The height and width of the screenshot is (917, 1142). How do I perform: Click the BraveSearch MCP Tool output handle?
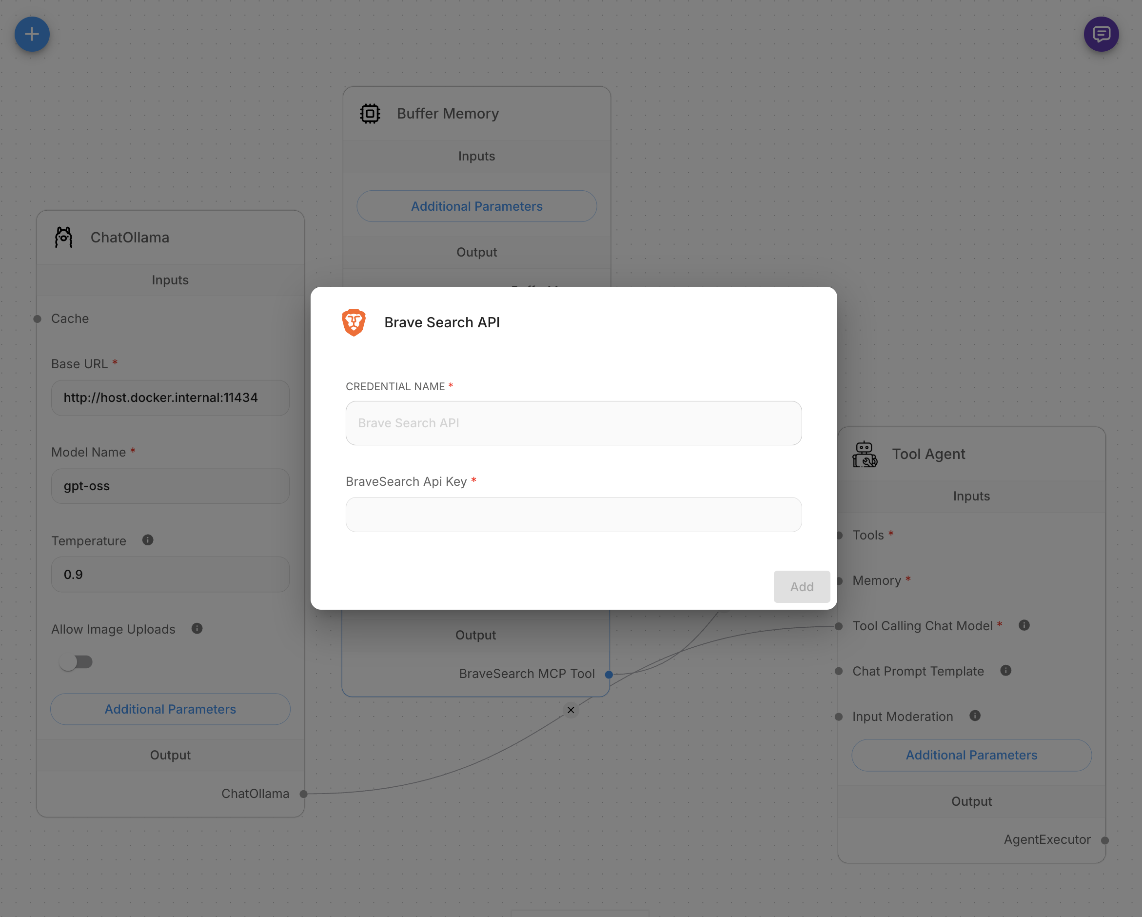tap(609, 675)
